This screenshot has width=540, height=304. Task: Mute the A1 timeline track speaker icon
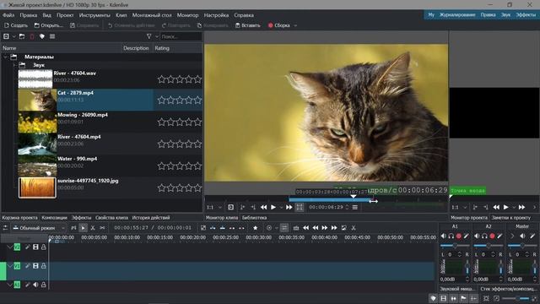pyautogui.click(x=35, y=285)
